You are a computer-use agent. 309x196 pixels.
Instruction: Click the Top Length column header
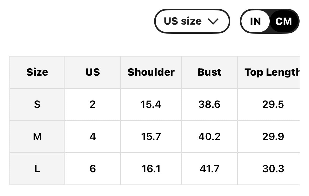[x=272, y=72]
